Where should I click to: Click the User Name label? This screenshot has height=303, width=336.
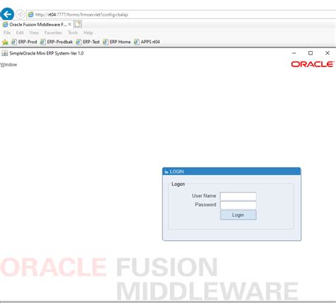click(204, 195)
